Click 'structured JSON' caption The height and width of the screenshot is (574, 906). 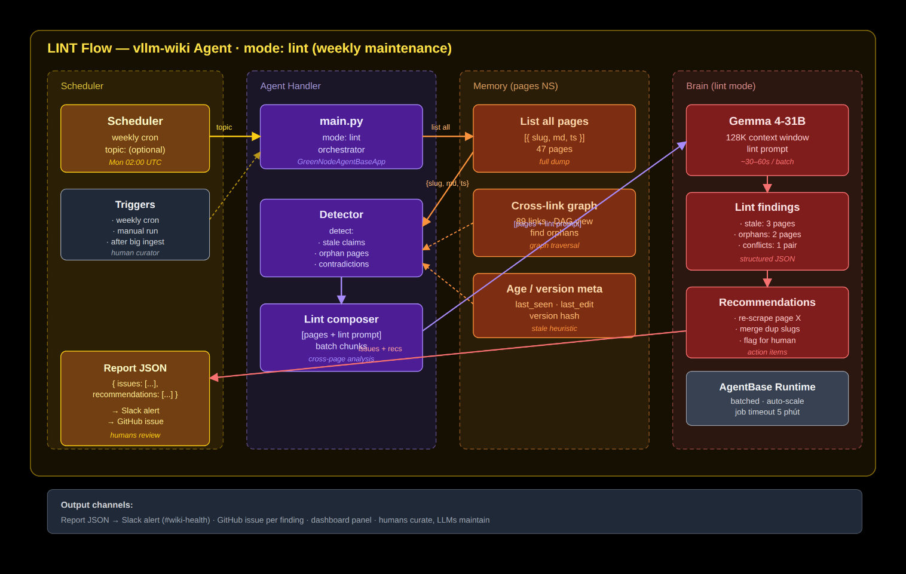pos(767,259)
